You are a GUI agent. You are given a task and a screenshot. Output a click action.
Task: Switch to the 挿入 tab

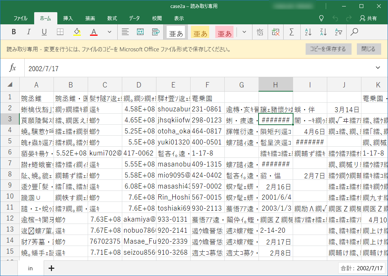point(68,18)
